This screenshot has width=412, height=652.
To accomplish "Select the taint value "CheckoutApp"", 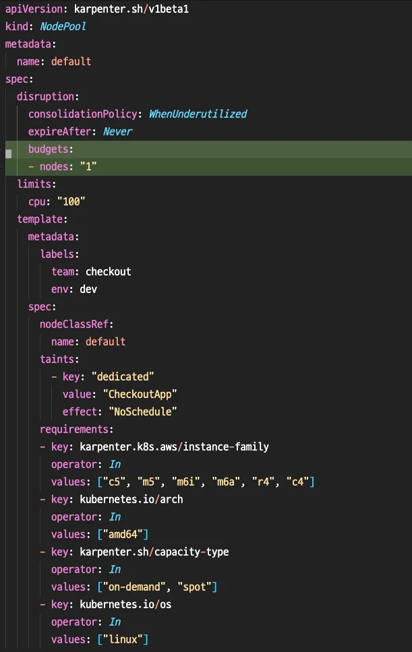I will point(140,394).
